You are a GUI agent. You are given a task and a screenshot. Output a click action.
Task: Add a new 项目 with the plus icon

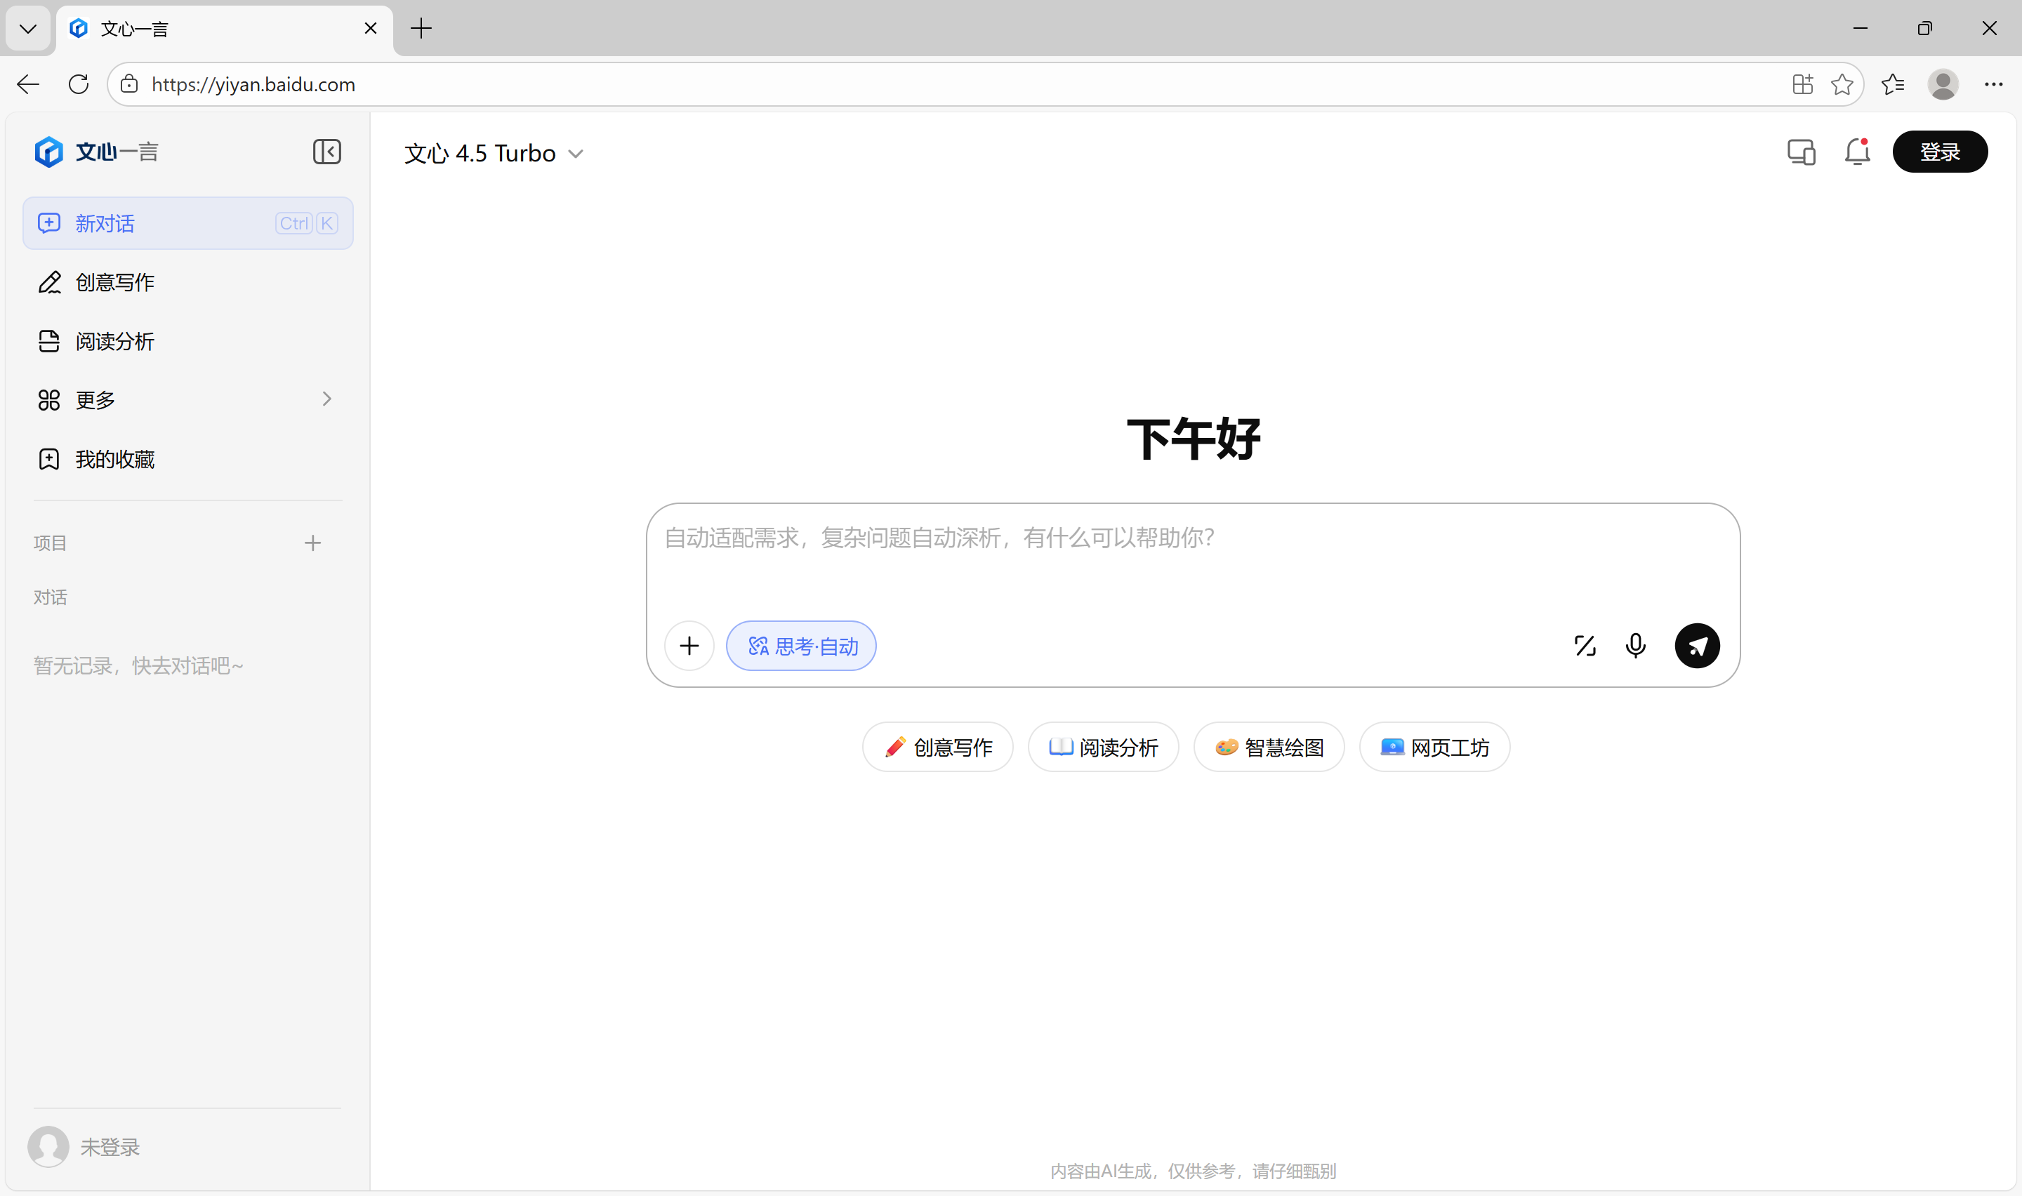[x=312, y=543]
